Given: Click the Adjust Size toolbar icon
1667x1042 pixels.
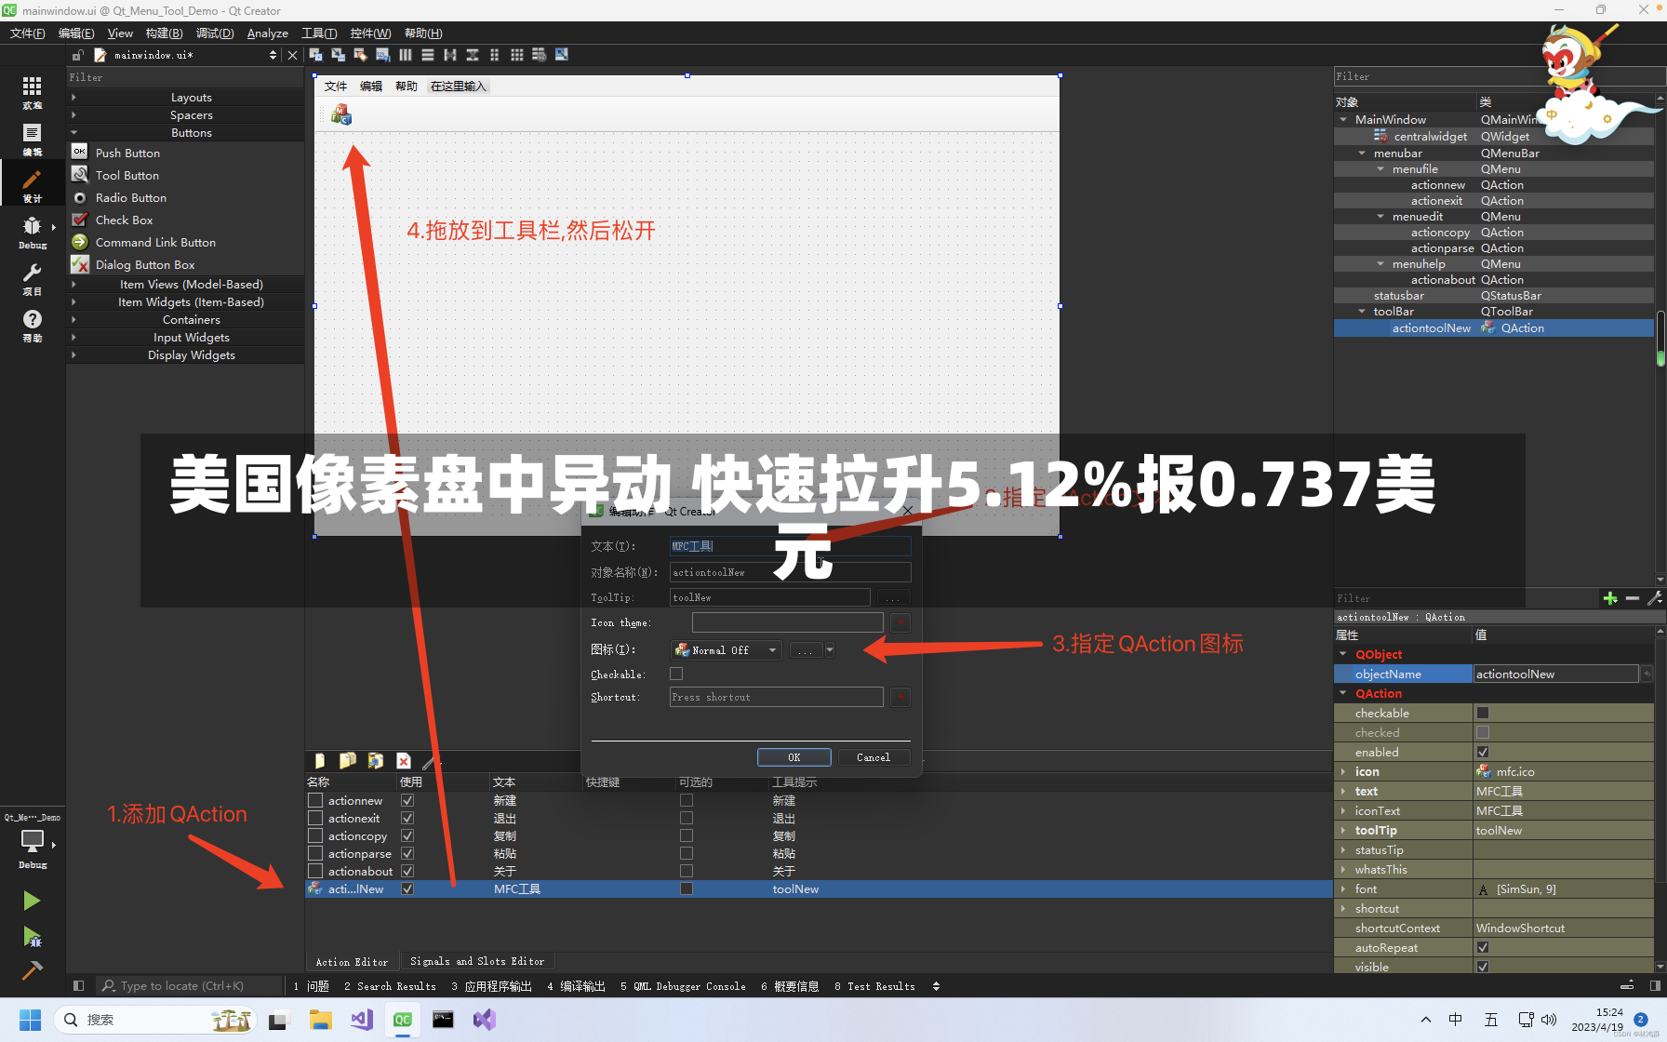Looking at the screenshot, I should click(x=562, y=55).
